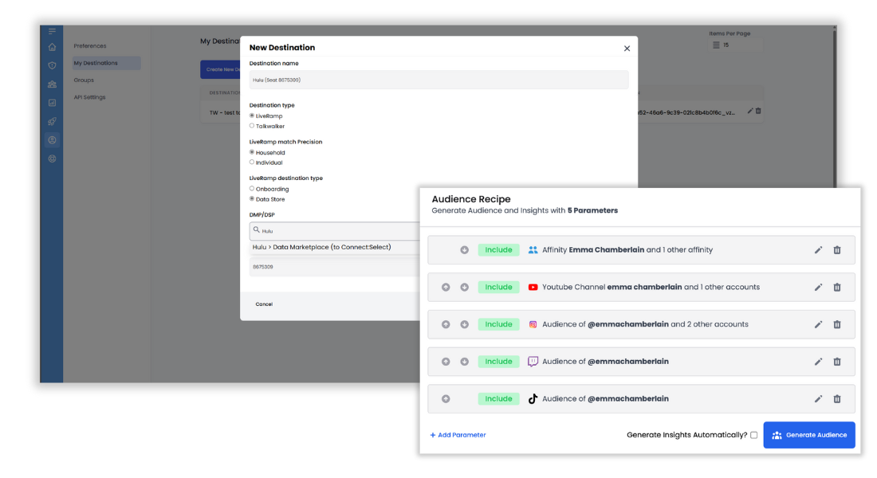Move the Youtube Channel parameter up

(x=446, y=288)
